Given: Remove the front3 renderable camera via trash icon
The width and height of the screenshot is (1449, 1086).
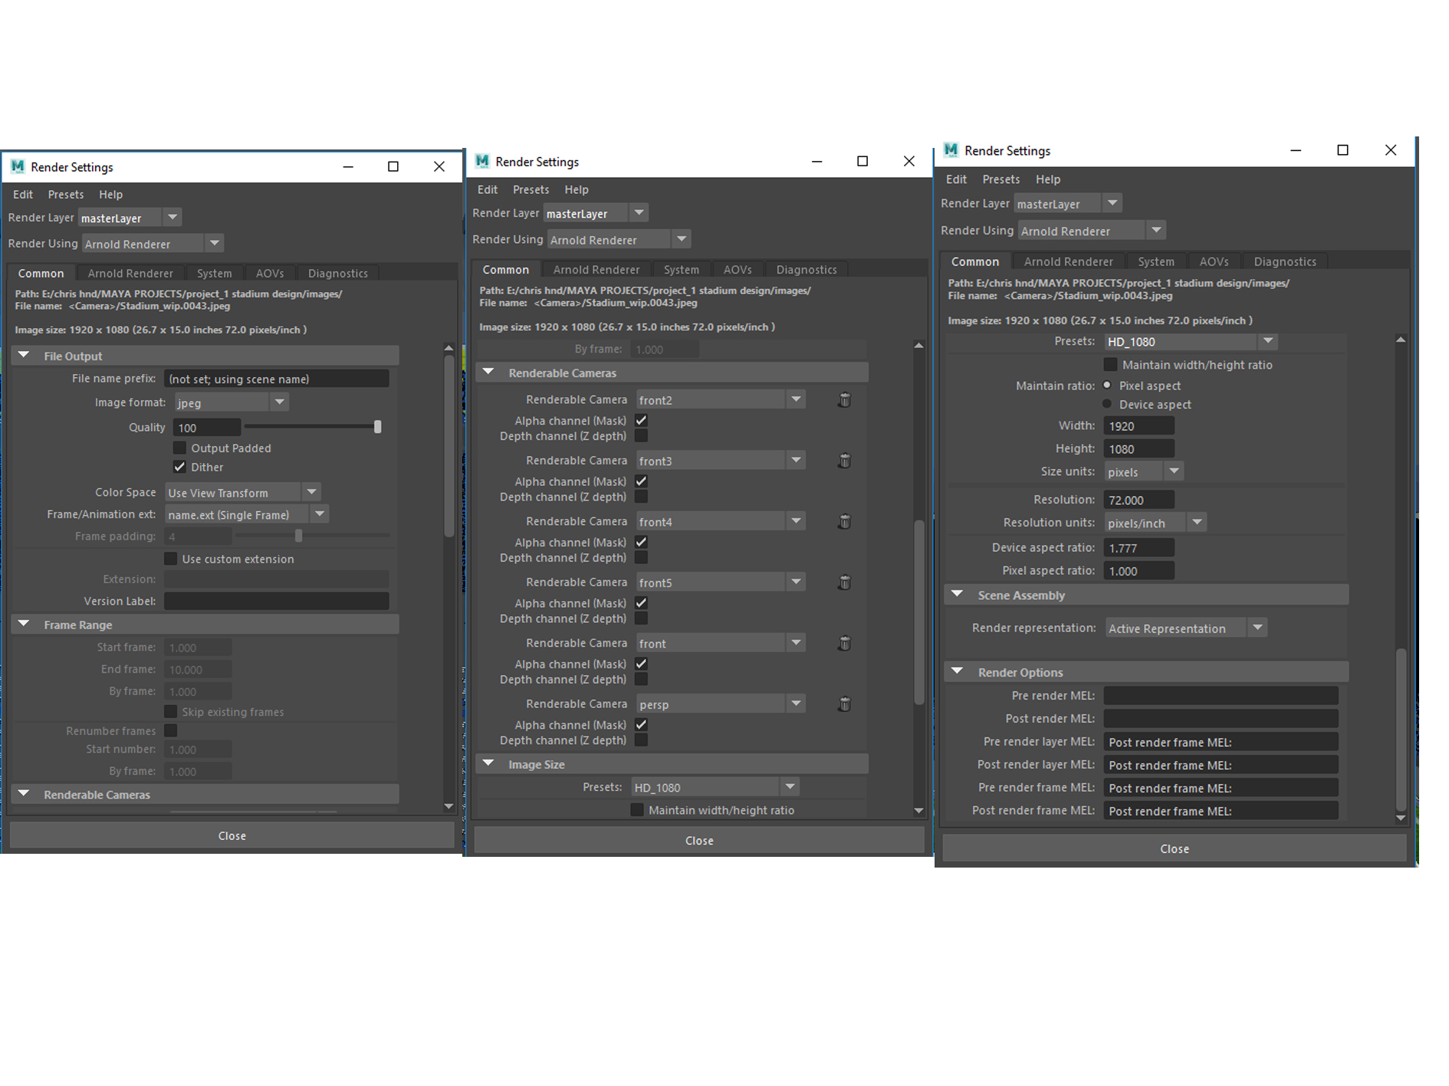Looking at the screenshot, I should [844, 461].
